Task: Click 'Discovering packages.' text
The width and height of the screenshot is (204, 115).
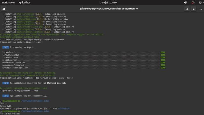Action: (22, 47)
